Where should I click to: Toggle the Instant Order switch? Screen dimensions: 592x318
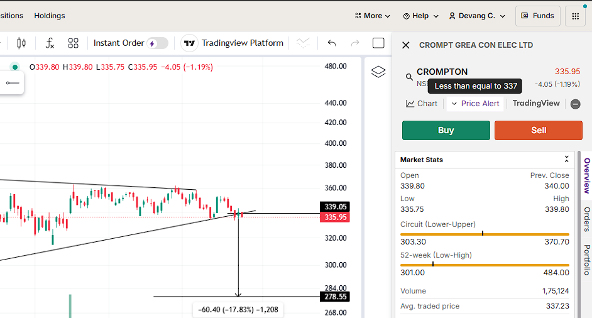(158, 43)
